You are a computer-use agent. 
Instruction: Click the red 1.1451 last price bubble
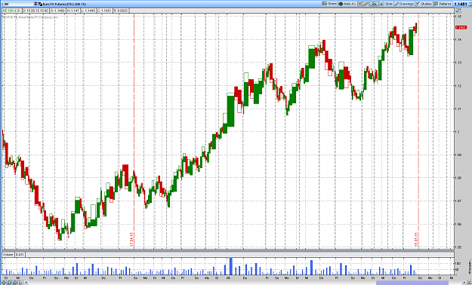(x=461, y=27)
